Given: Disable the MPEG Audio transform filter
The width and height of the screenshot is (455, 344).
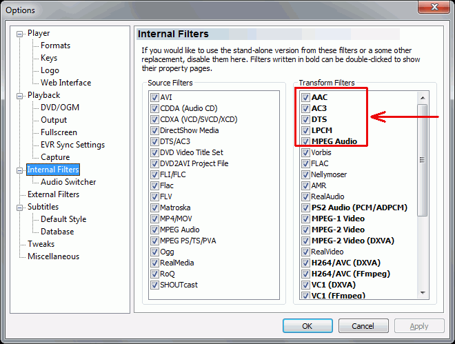Looking at the screenshot, I should 305,141.
